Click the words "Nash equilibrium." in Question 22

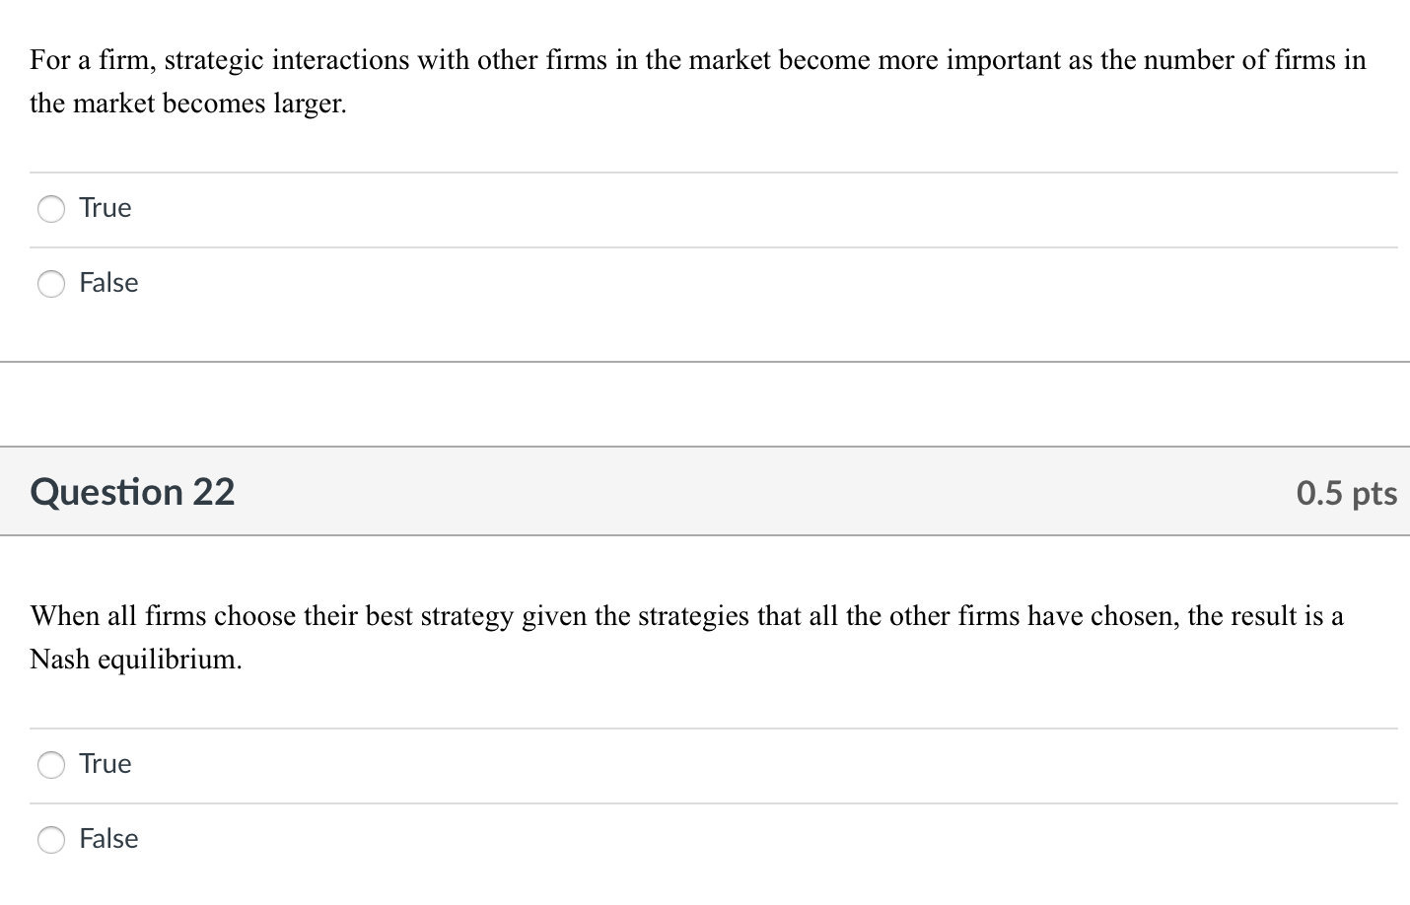[x=136, y=659]
